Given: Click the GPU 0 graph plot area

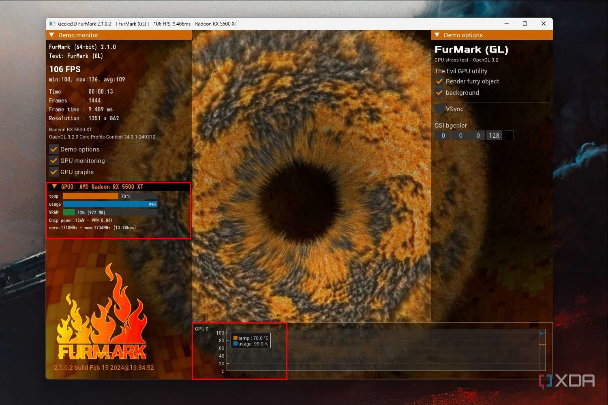Looking at the screenshot, I should (x=386, y=350).
